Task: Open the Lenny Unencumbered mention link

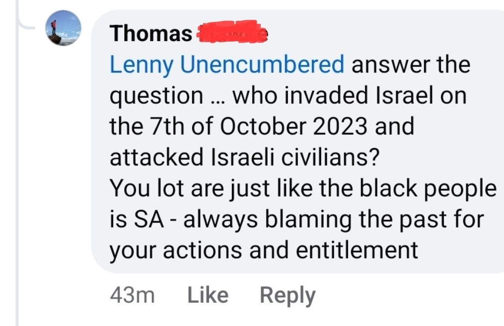Action: 226,65
